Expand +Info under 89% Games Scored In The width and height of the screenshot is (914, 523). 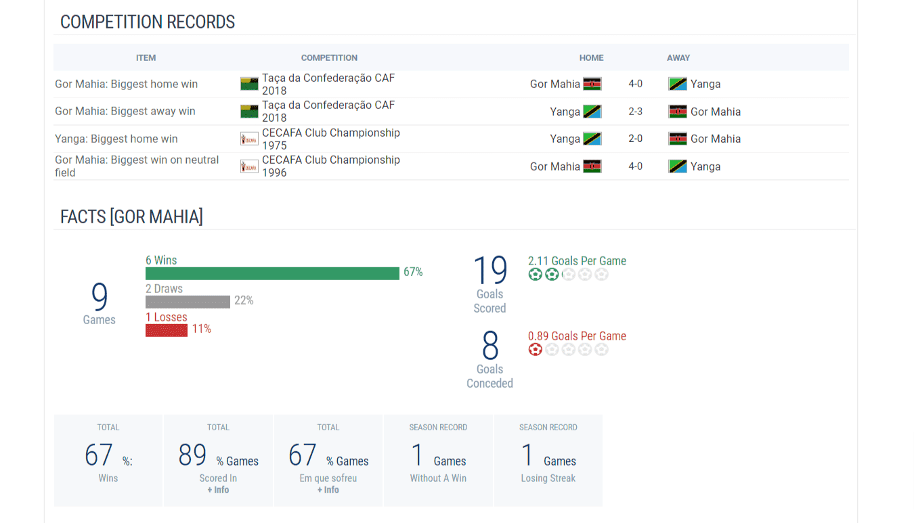coord(218,490)
